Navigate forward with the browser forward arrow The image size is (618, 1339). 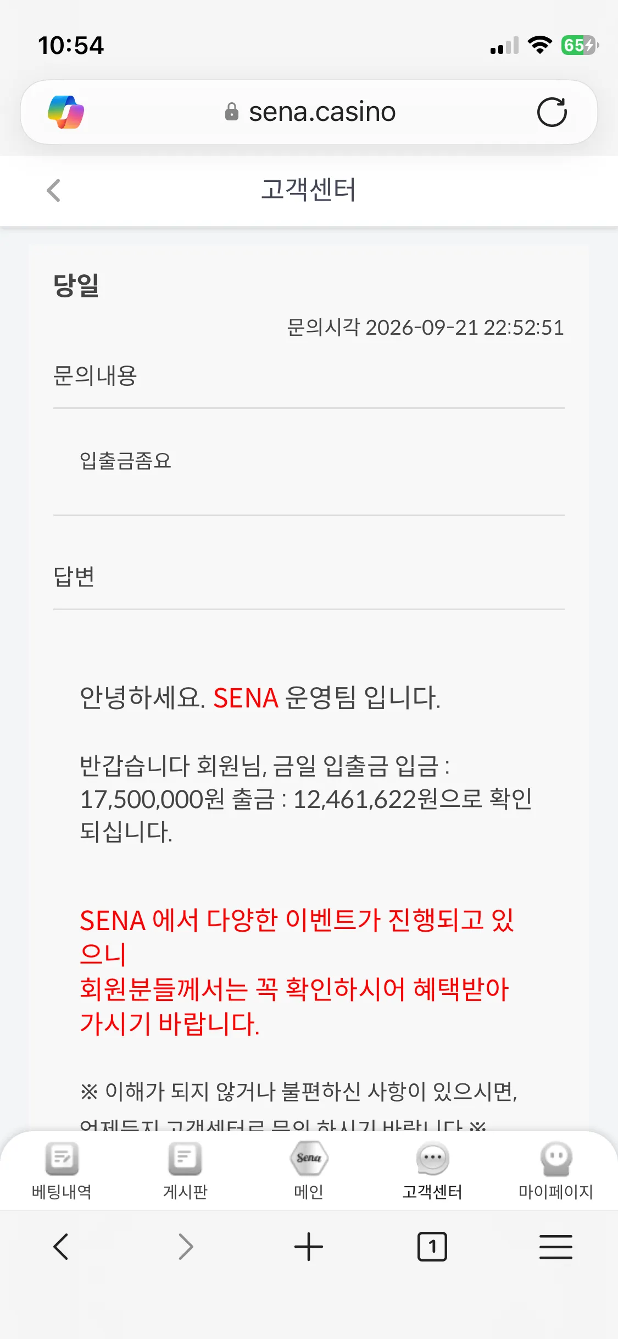click(186, 1247)
